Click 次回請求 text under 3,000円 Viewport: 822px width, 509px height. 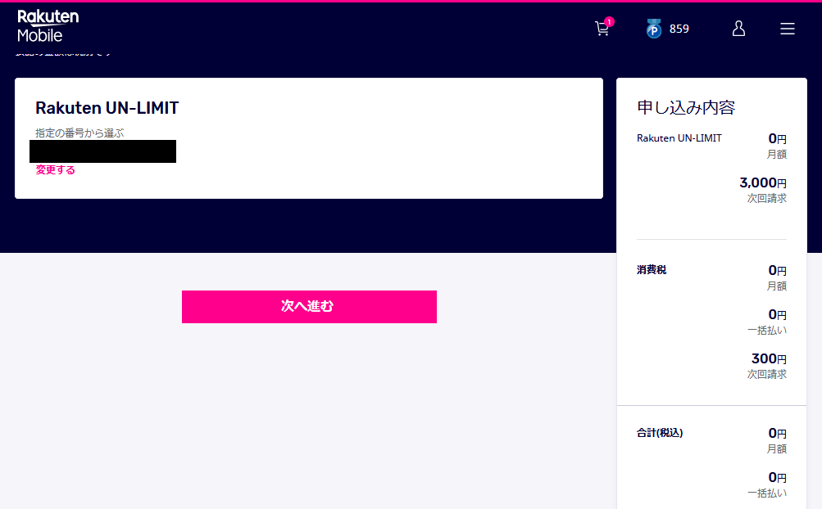click(x=767, y=199)
